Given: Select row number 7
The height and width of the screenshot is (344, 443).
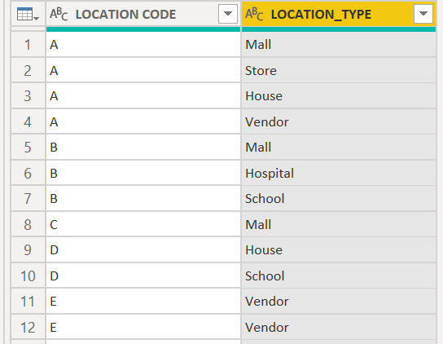Looking at the screenshot, I should click(28, 199).
